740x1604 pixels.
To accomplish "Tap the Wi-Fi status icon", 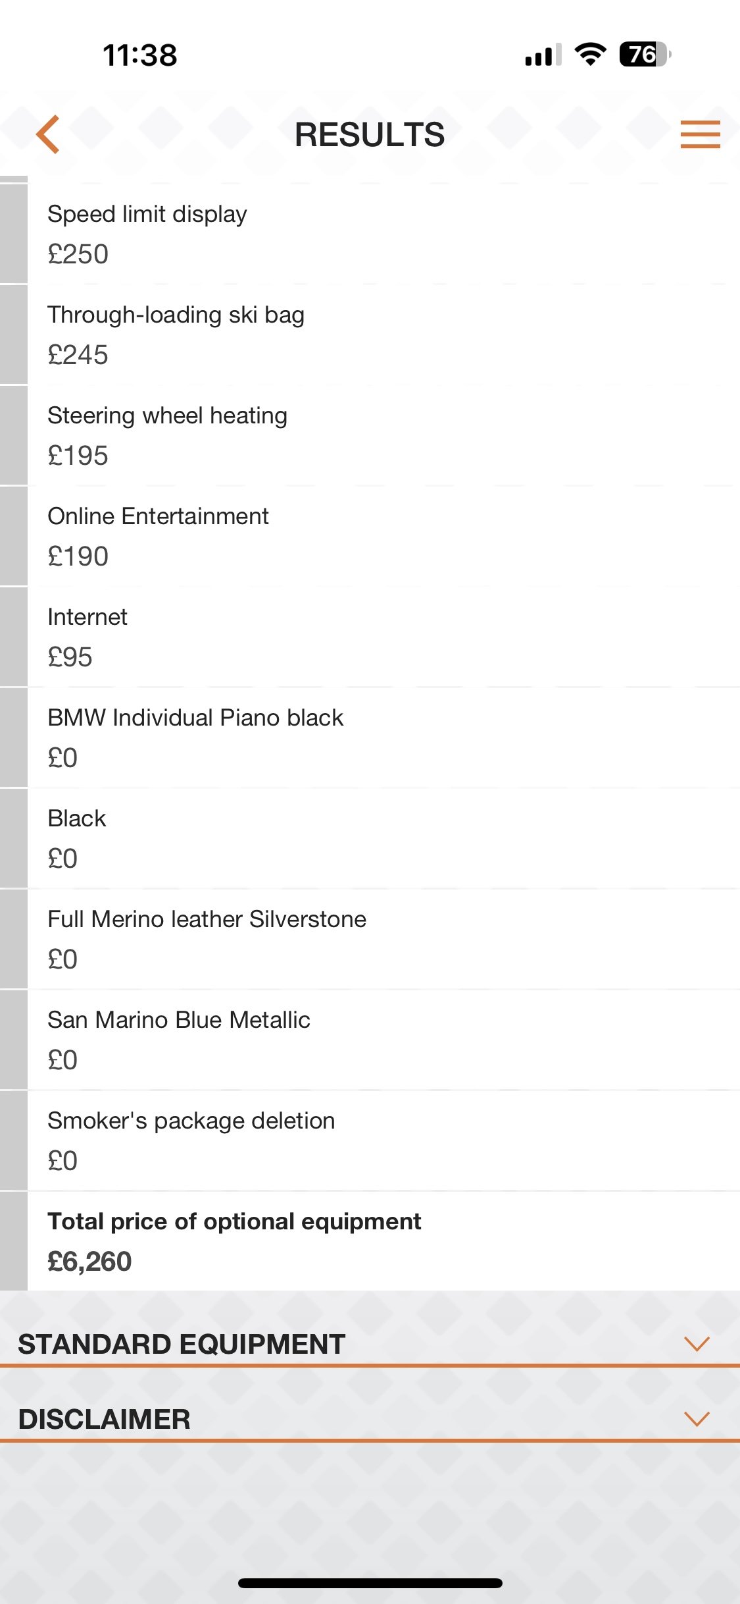I will [590, 54].
